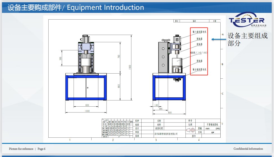Click the company name in the title block
The image size is (274, 157).
[x=166, y=134]
